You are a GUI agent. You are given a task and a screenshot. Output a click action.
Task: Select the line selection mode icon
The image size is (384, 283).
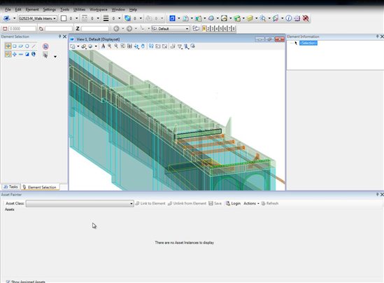point(34,46)
